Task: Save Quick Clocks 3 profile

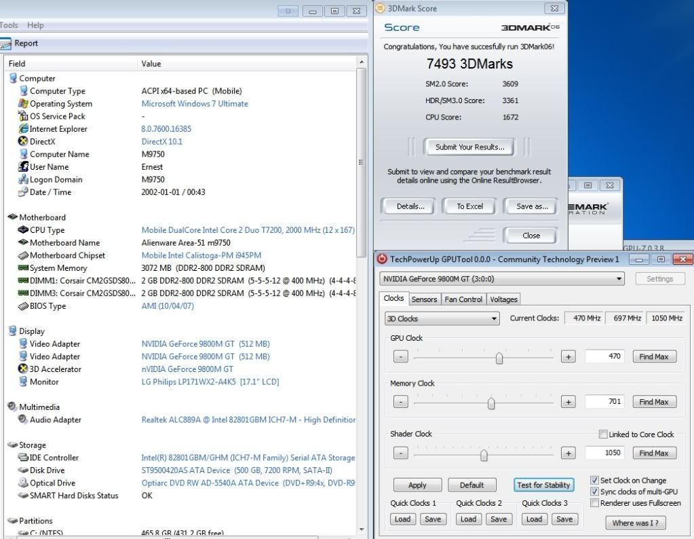Action: [x=564, y=519]
